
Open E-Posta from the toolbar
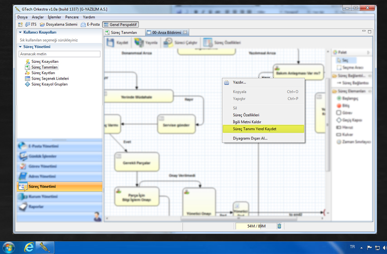[x=90, y=24]
